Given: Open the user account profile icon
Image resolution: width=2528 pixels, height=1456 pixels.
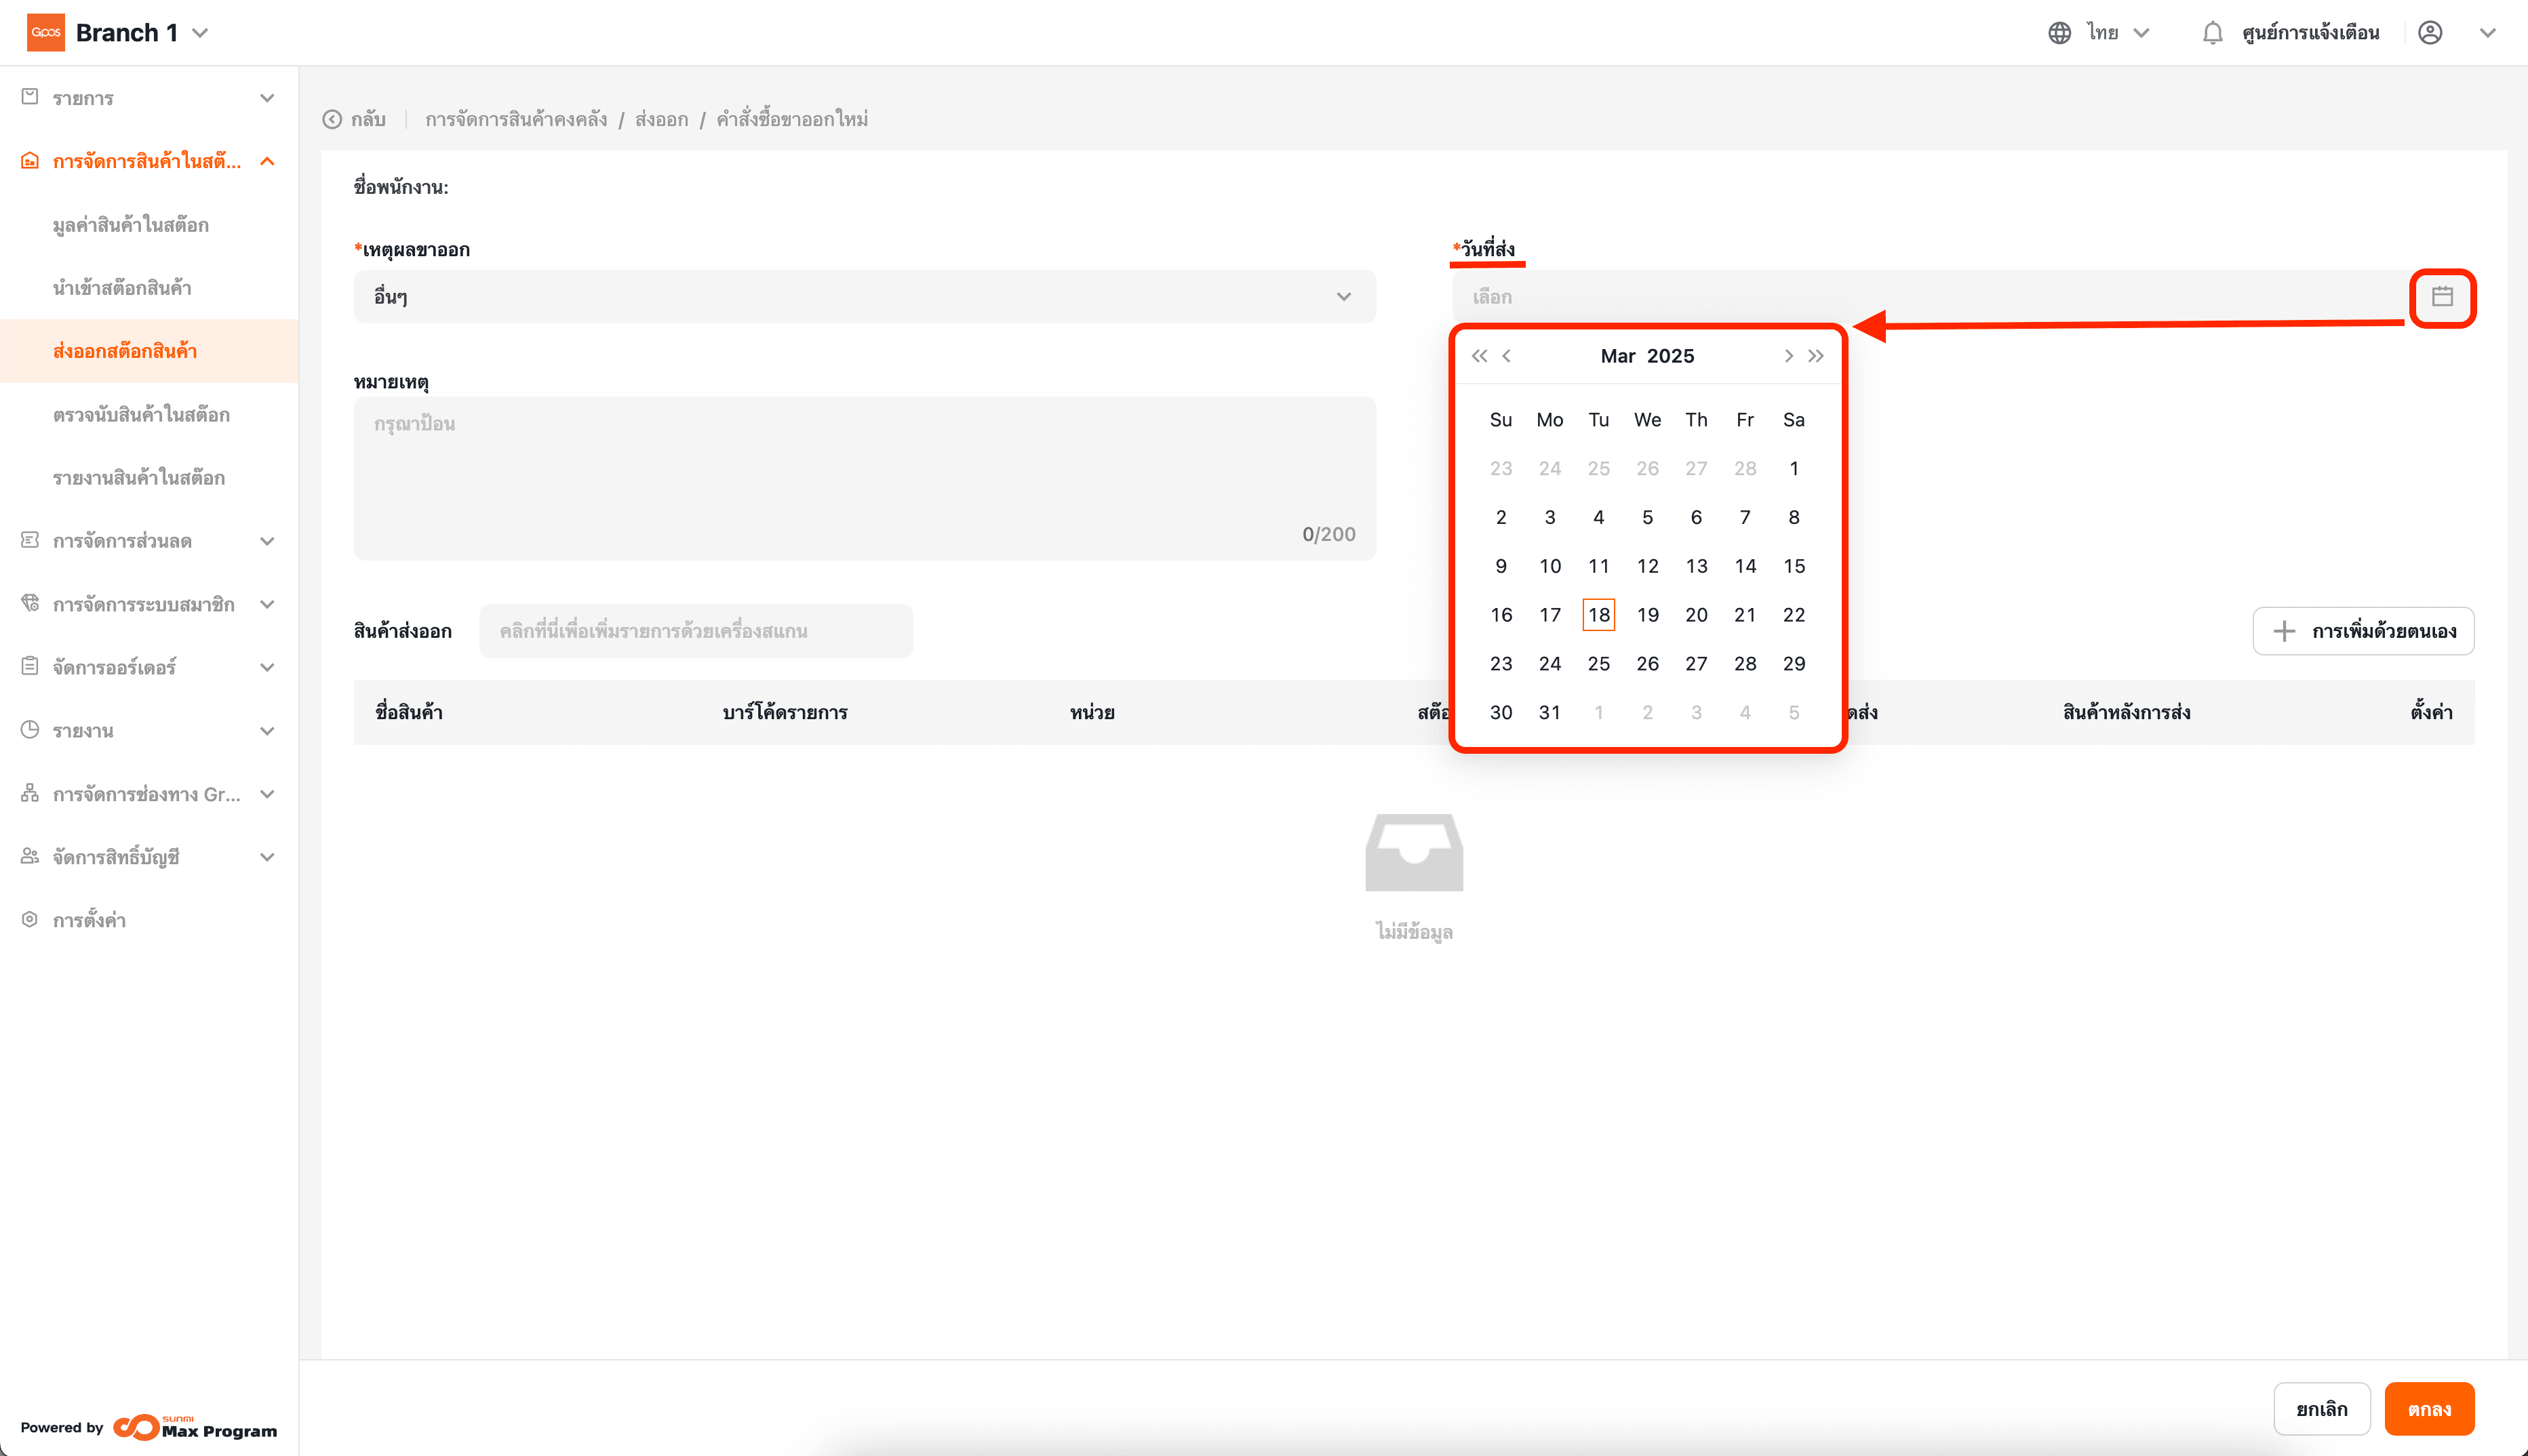Looking at the screenshot, I should pyautogui.click(x=2430, y=33).
